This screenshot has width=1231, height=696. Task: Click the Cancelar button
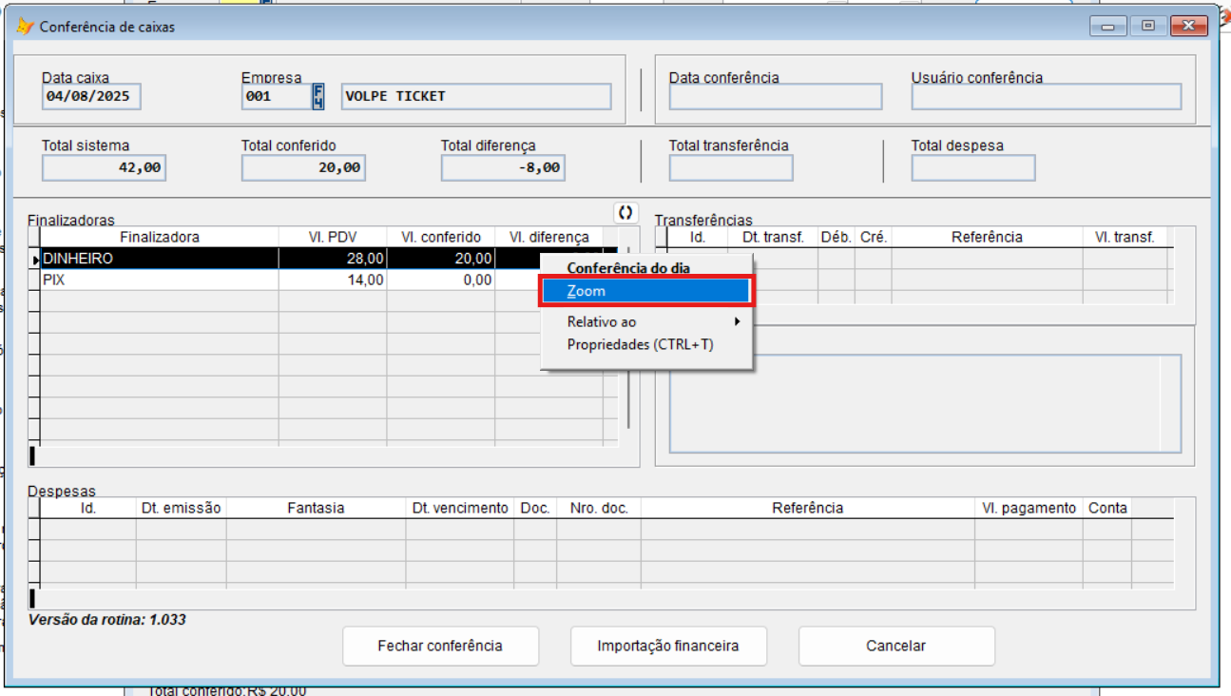pyautogui.click(x=895, y=646)
